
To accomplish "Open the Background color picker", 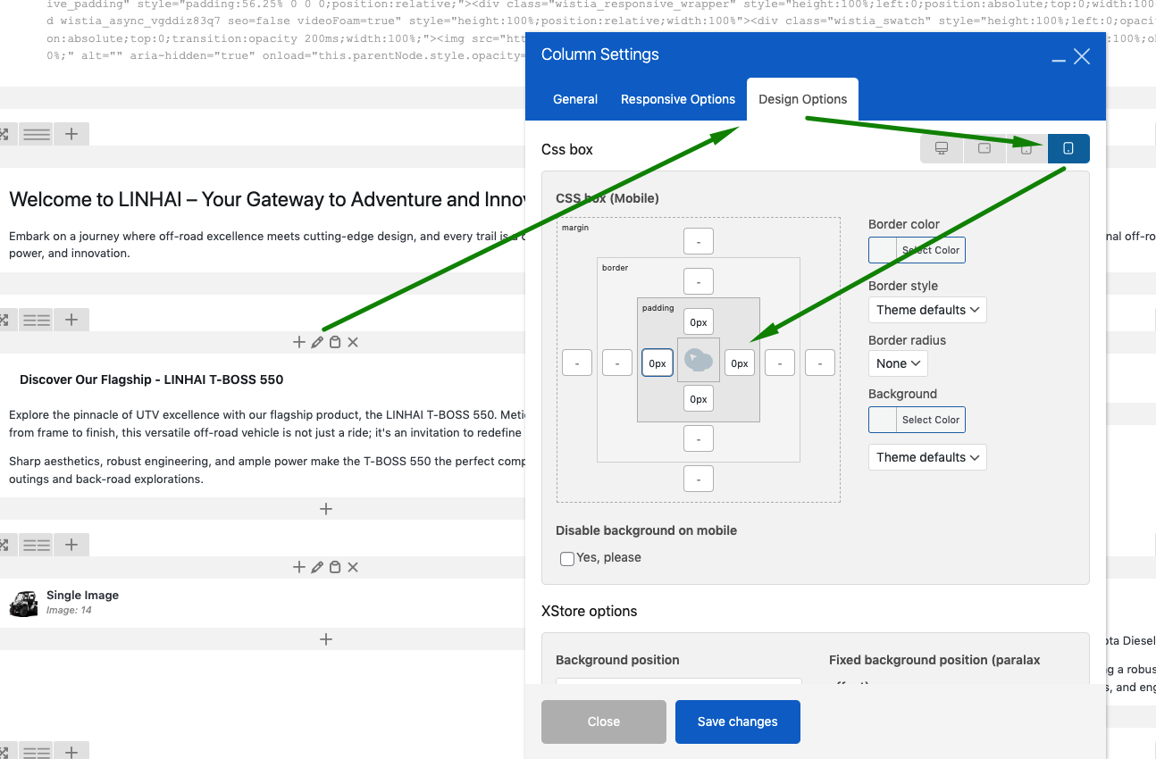I will pos(917,420).
